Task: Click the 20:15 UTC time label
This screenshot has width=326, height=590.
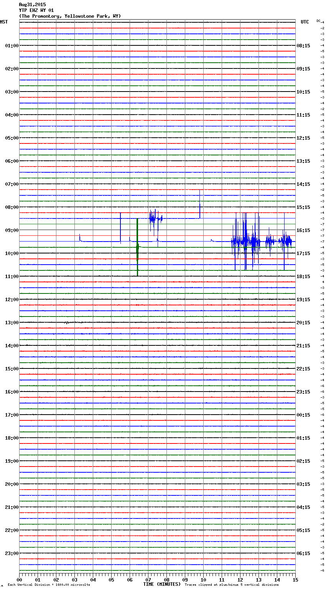Action: tap(303, 323)
